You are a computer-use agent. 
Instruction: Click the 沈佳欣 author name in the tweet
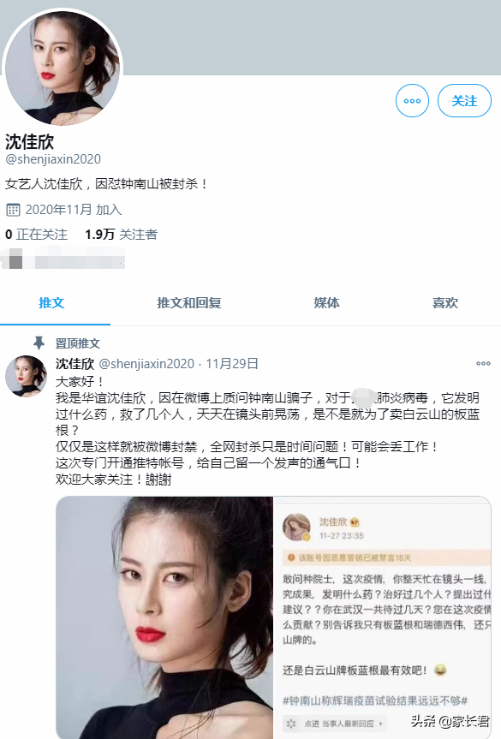pyautogui.click(x=75, y=364)
